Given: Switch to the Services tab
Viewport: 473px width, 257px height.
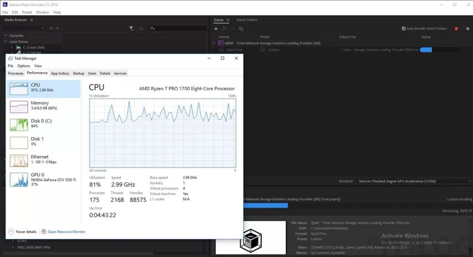Looking at the screenshot, I should (120, 73).
